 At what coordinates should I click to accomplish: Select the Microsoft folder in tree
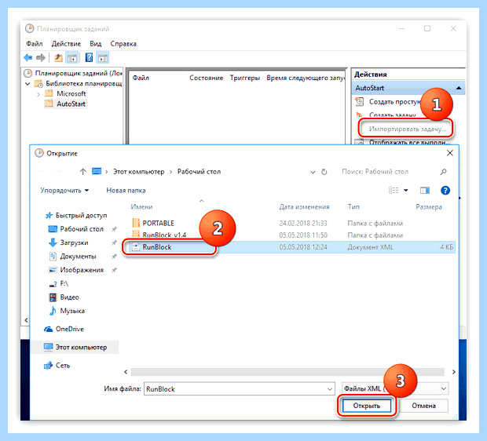(71, 93)
